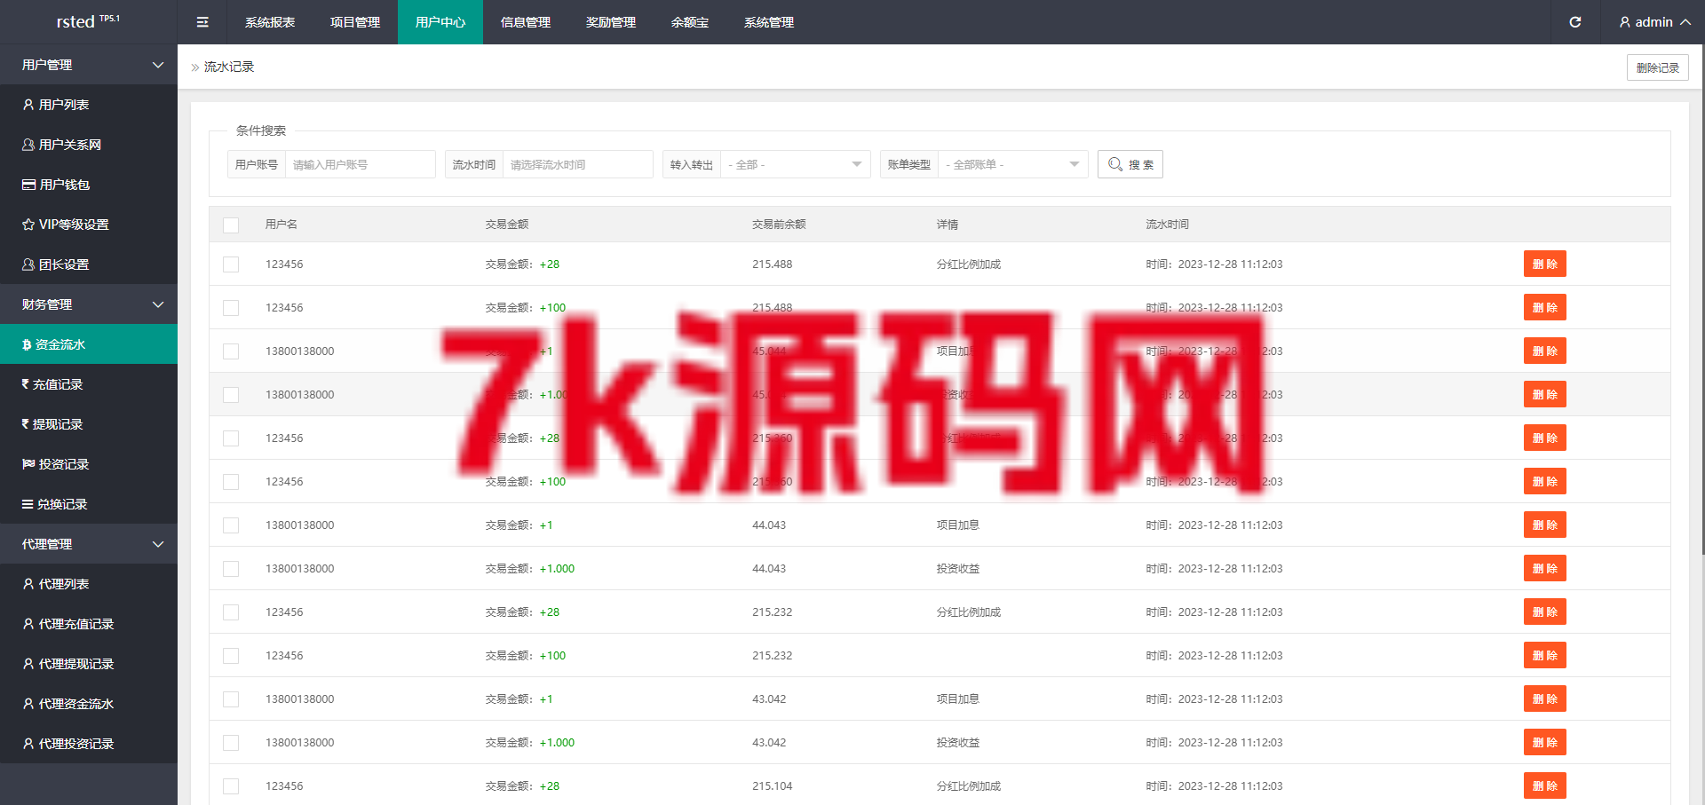Click the refresh icon in top bar
The image size is (1705, 805).
click(1575, 22)
